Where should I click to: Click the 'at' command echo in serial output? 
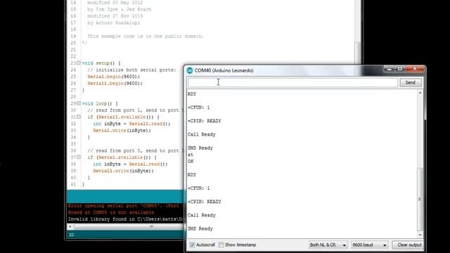pyautogui.click(x=191, y=155)
